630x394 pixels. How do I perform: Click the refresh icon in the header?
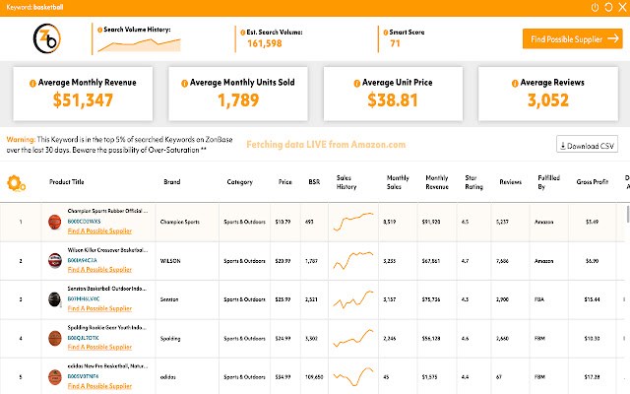[x=607, y=7]
